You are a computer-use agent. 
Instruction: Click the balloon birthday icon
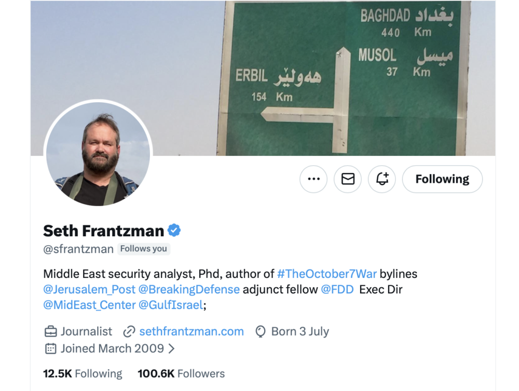pos(261,331)
